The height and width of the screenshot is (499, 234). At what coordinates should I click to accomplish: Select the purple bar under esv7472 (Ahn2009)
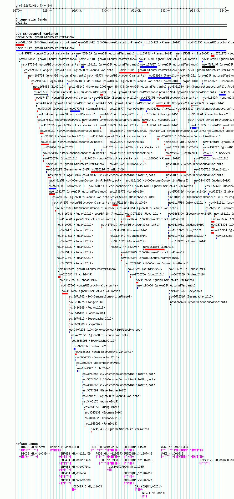tap(208, 155)
